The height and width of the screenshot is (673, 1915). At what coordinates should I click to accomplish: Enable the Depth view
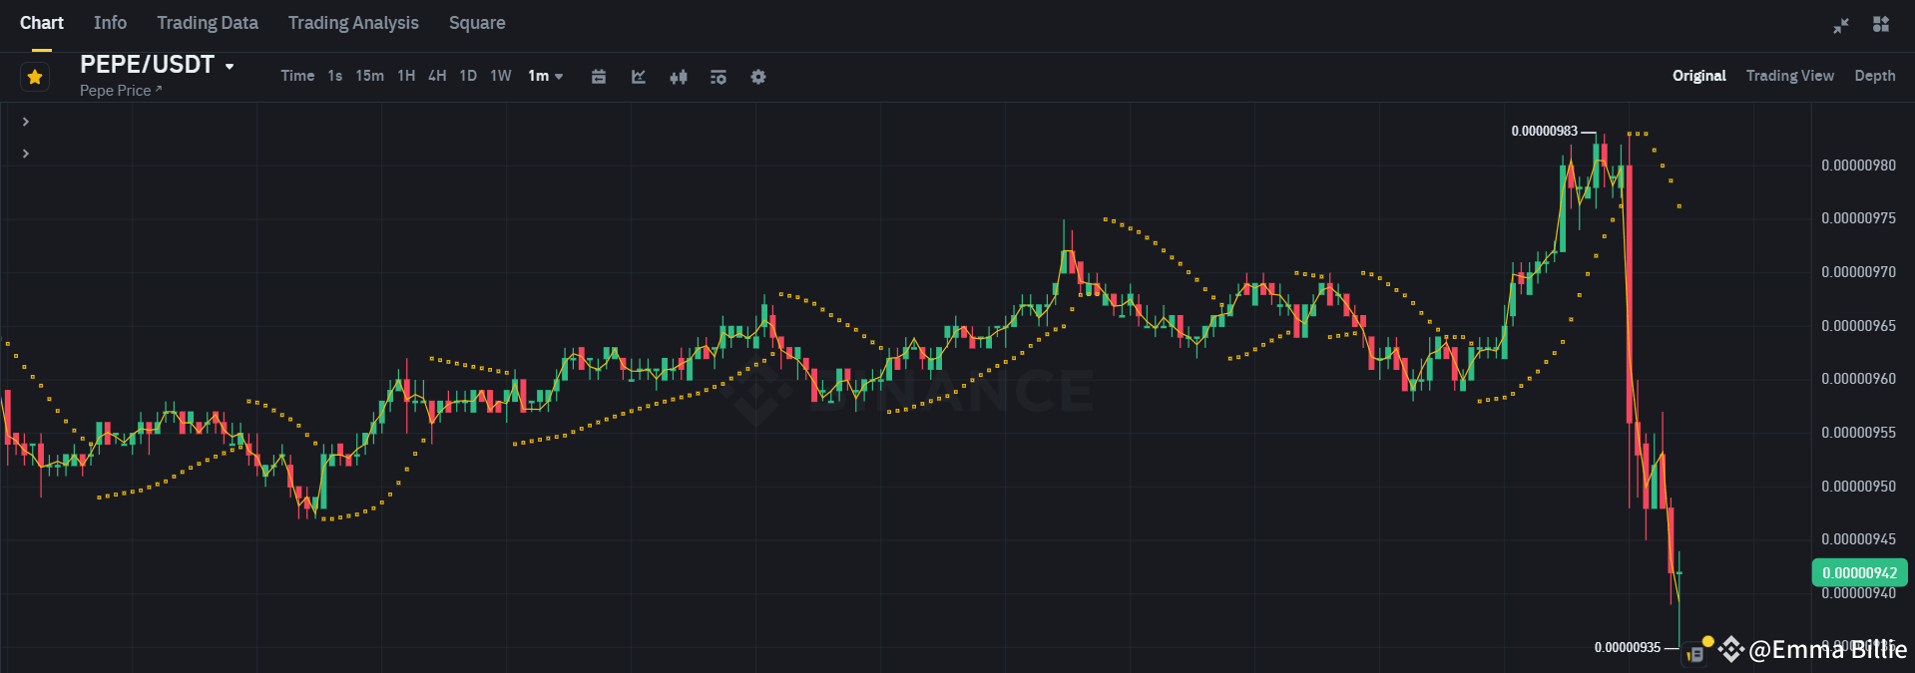tap(1874, 75)
